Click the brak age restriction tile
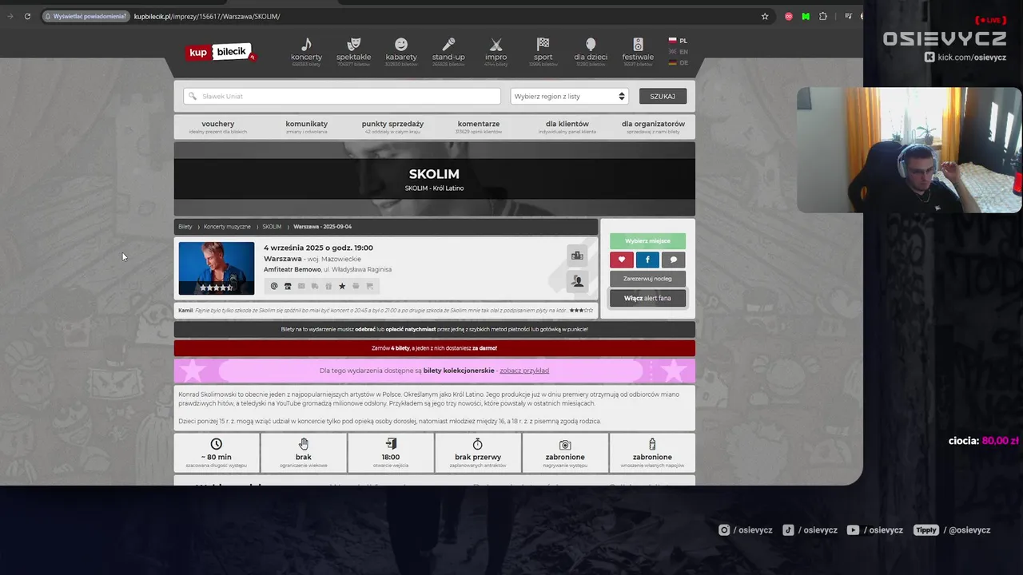1023x575 pixels. 304,453
